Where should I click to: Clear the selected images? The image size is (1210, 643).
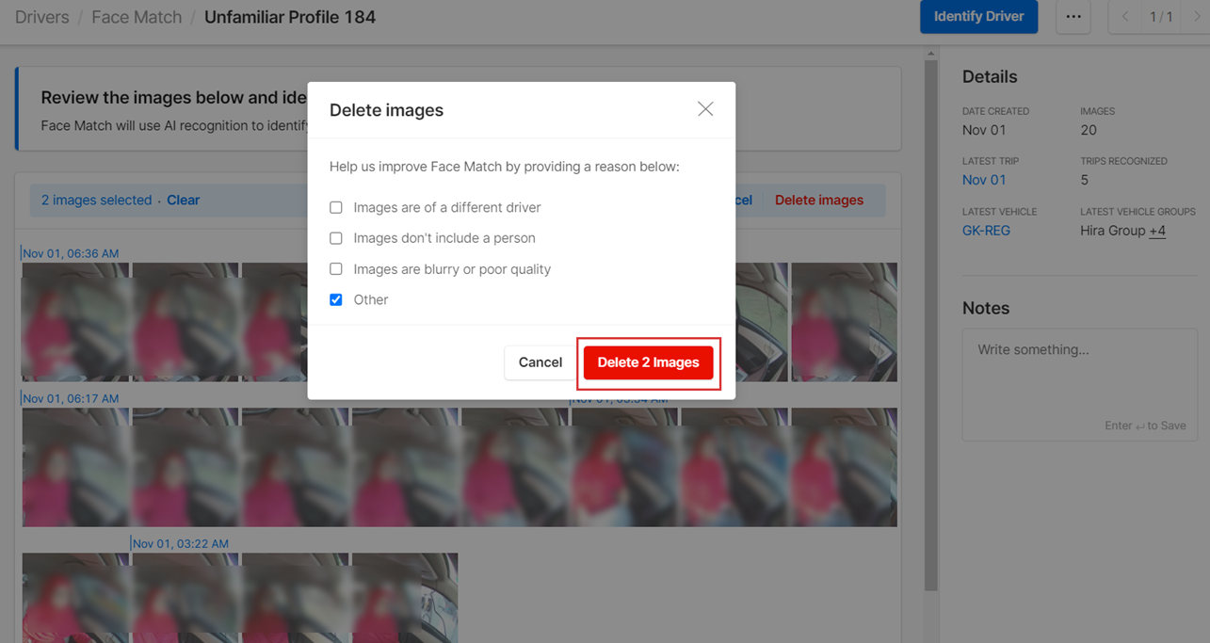(x=183, y=200)
